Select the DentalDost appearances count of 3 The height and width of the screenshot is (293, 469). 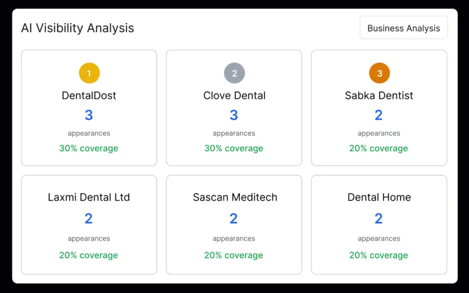click(89, 115)
